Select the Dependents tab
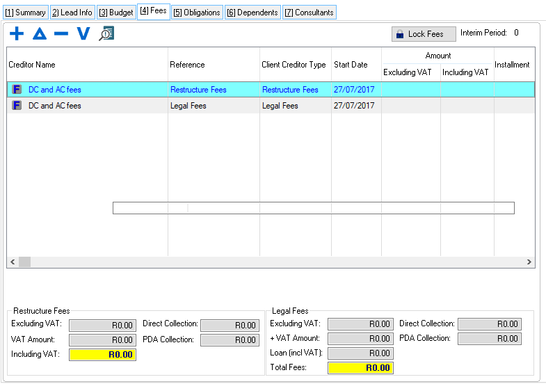 pyautogui.click(x=252, y=13)
